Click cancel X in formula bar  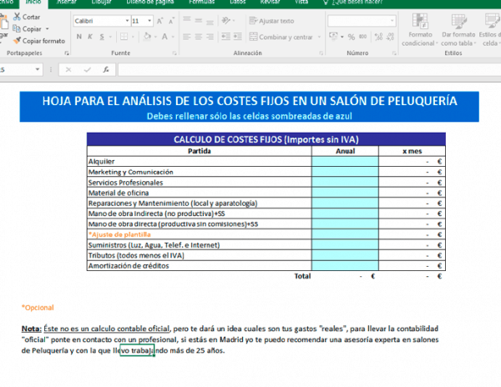coord(68,69)
